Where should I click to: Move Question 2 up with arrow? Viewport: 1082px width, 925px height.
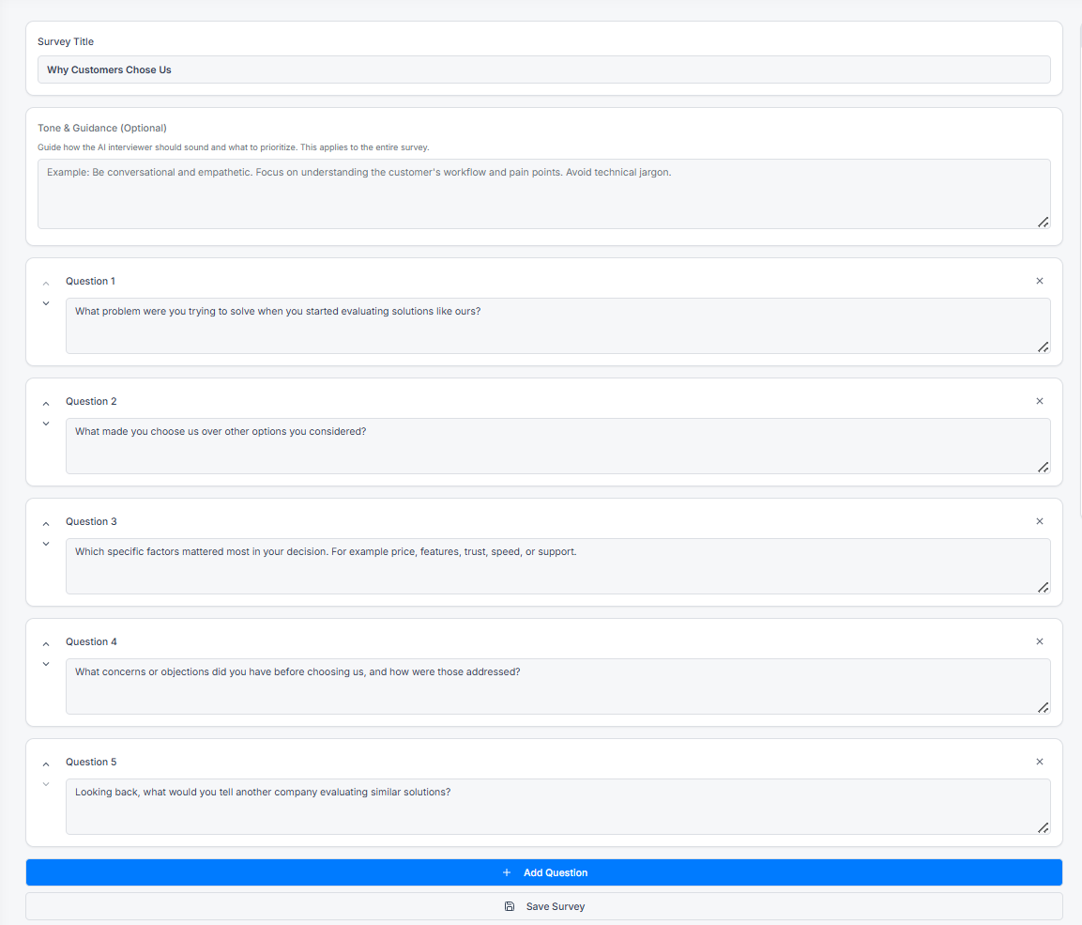tap(46, 404)
